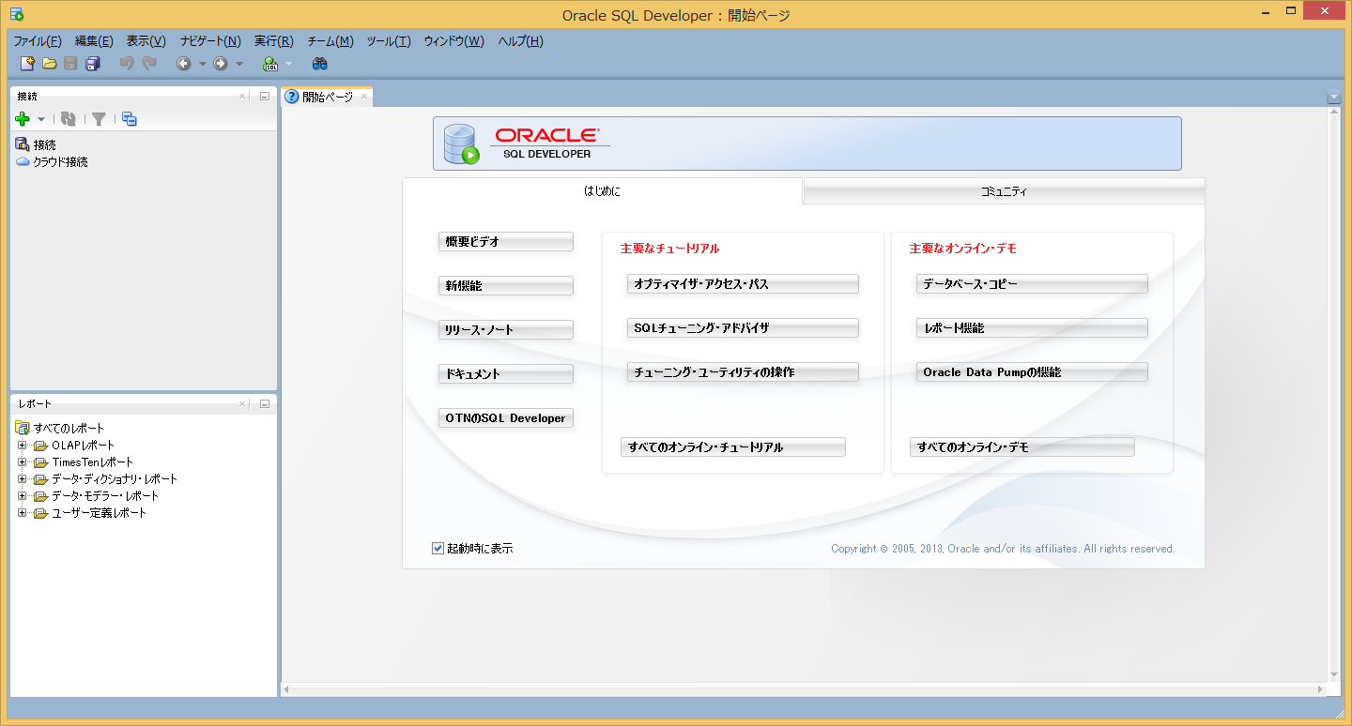Viewport: 1352px width, 726px height.
Task: Open a file with the folder icon
Action: click(49, 64)
